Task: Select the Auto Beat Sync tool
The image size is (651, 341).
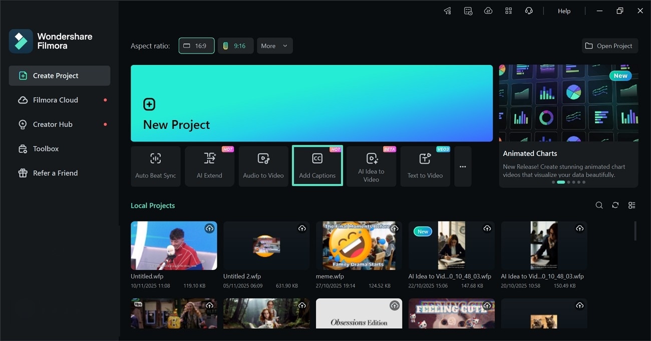Action: 155,165
